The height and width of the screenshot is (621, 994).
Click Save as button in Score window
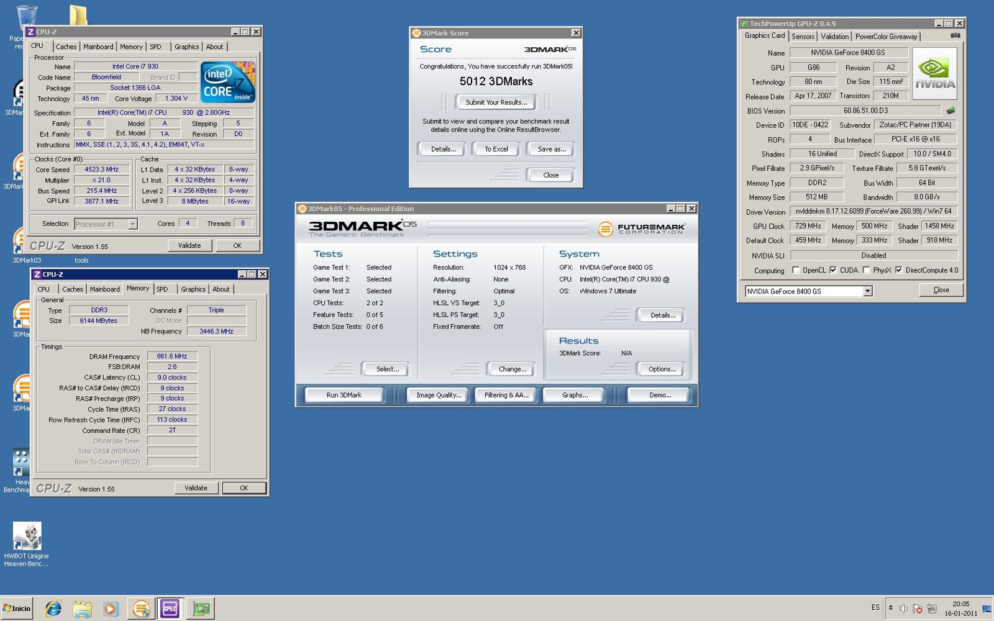552,149
